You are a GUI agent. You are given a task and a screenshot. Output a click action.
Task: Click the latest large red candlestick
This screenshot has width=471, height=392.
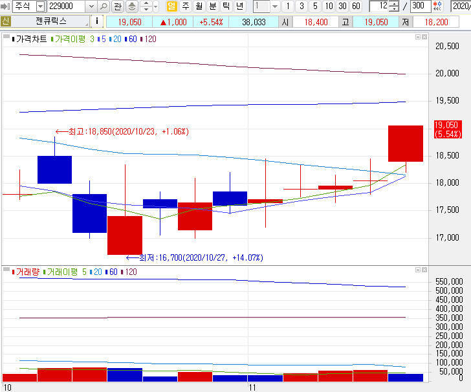(x=406, y=144)
